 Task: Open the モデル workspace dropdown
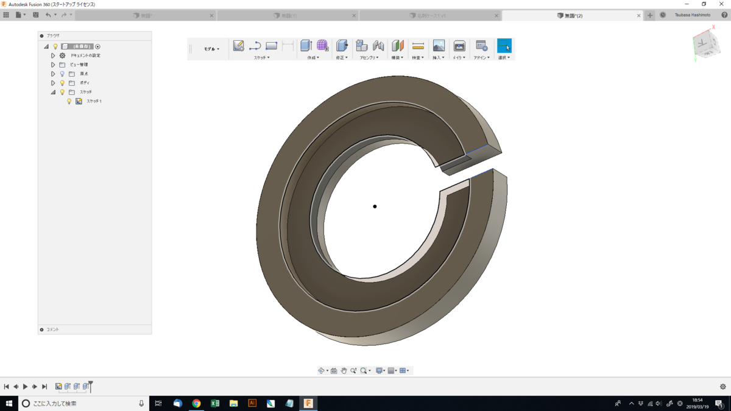[x=211, y=49]
